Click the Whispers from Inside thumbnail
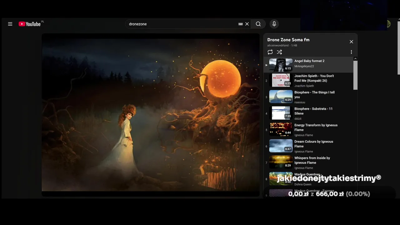 tap(281, 162)
